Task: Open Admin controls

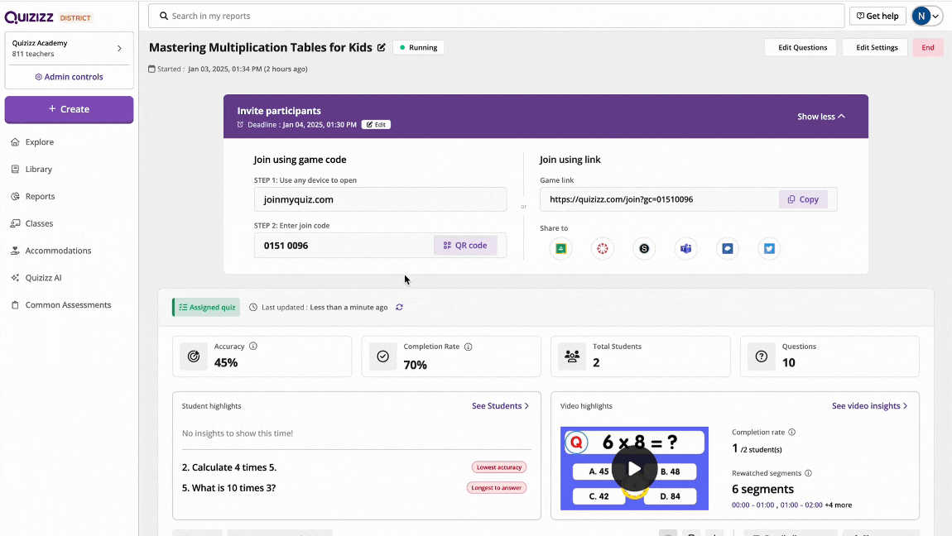Action: pyautogui.click(x=70, y=77)
